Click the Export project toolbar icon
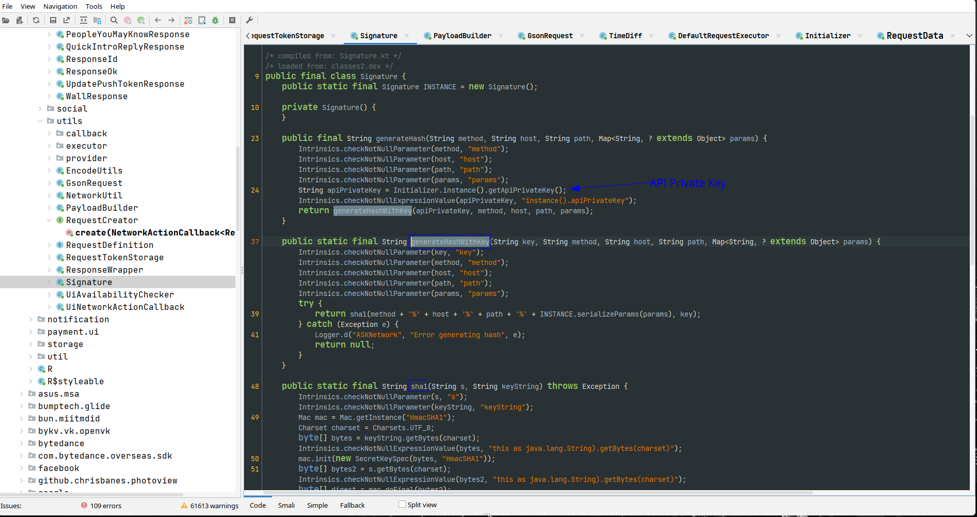This screenshot has height=517, width=977. pos(67,20)
